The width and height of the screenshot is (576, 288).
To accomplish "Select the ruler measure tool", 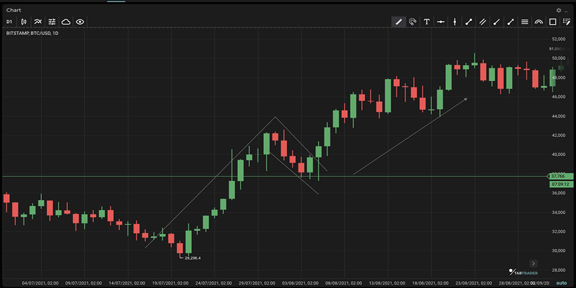I will point(398,22).
